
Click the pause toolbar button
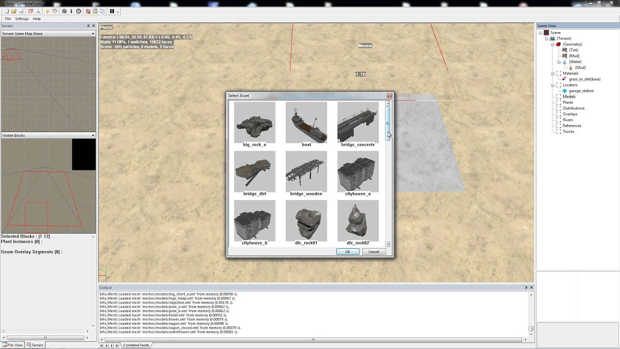112,11
